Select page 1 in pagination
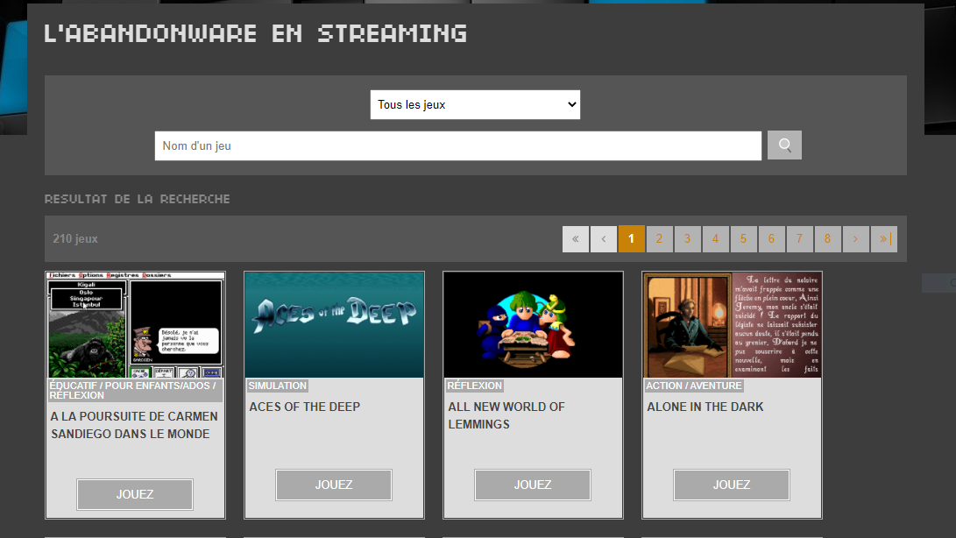This screenshot has width=956, height=538. [631, 238]
